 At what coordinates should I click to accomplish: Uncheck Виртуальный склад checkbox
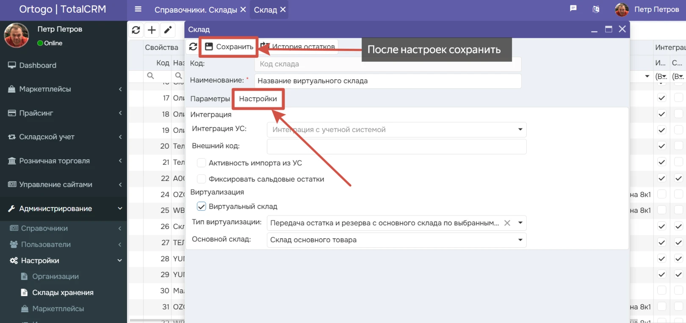(202, 207)
